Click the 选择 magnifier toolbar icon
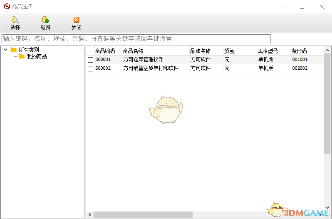Image resolution: width=332 pixels, height=219 pixels. click(15, 20)
